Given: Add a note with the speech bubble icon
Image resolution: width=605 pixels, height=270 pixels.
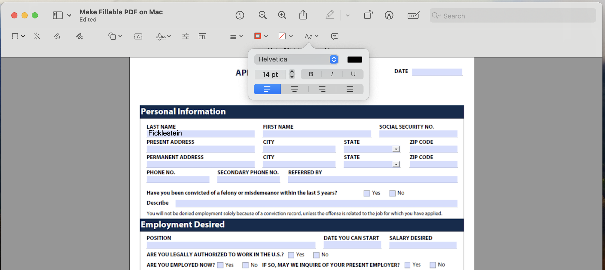Looking at the screenshot, I should coord(335,36).
